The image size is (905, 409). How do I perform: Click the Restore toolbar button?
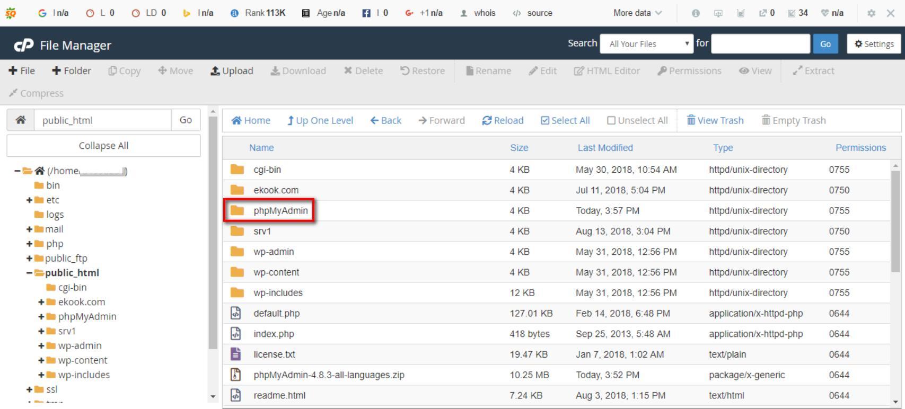pos(423,70)
